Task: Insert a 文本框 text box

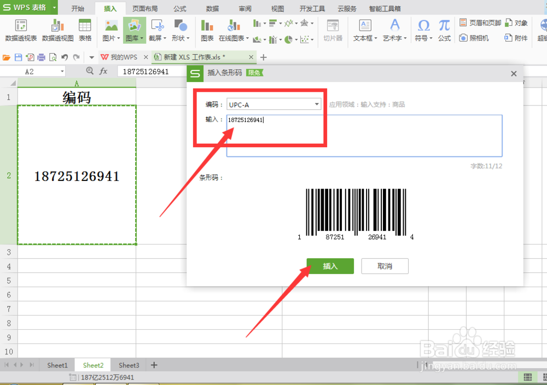Action: pos(365,31)
